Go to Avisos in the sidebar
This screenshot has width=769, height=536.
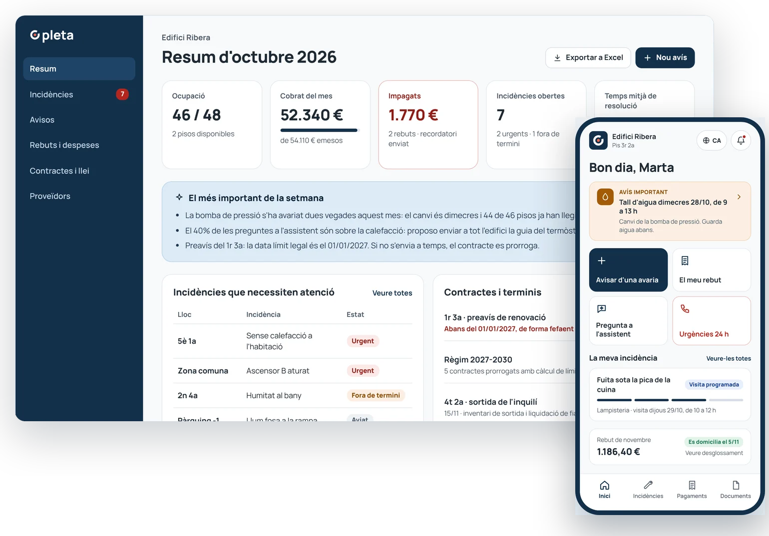pyautogui.click(x=79, y=120)
